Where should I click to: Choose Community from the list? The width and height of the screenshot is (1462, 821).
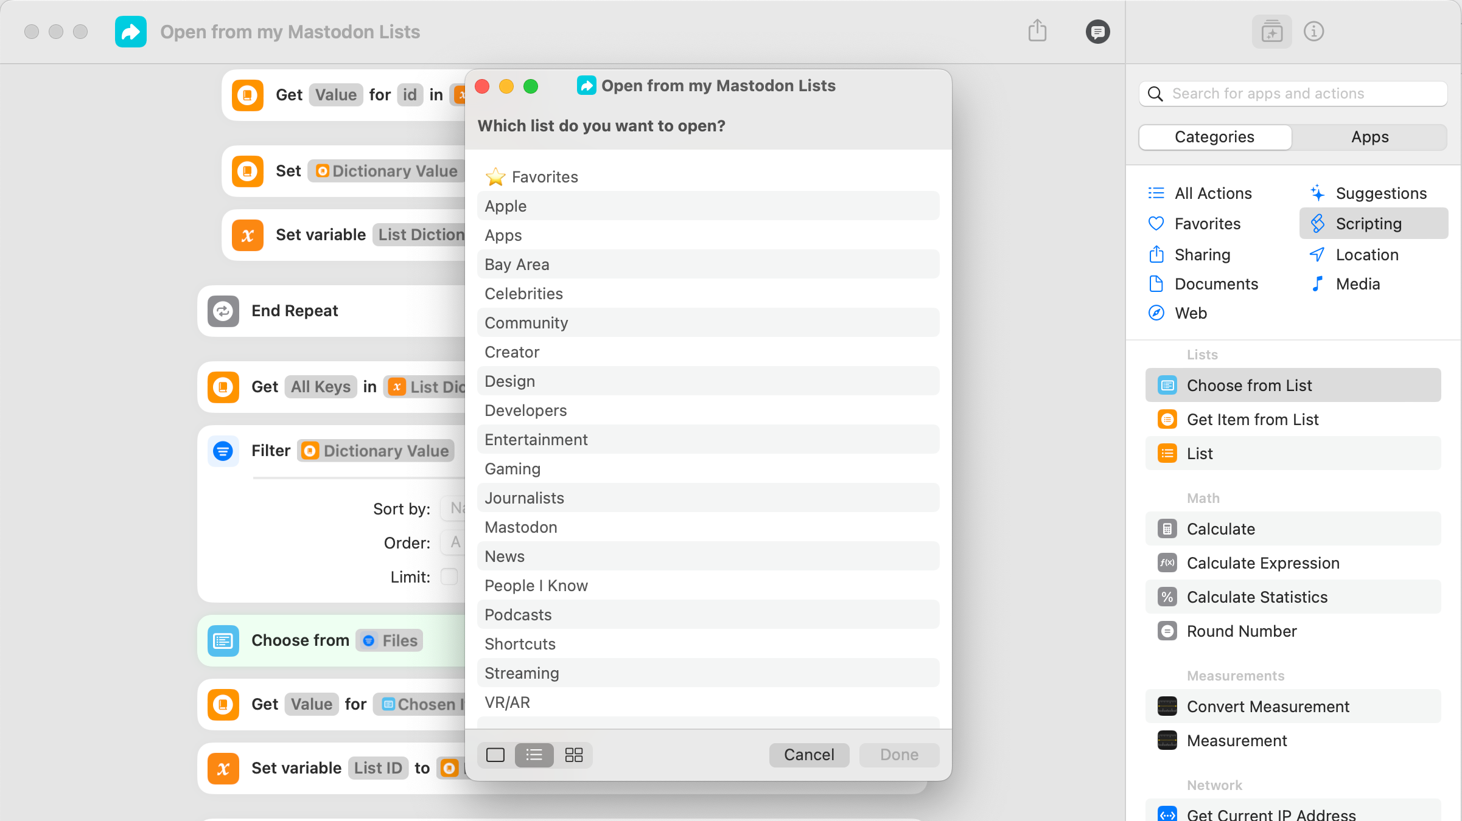708,323
